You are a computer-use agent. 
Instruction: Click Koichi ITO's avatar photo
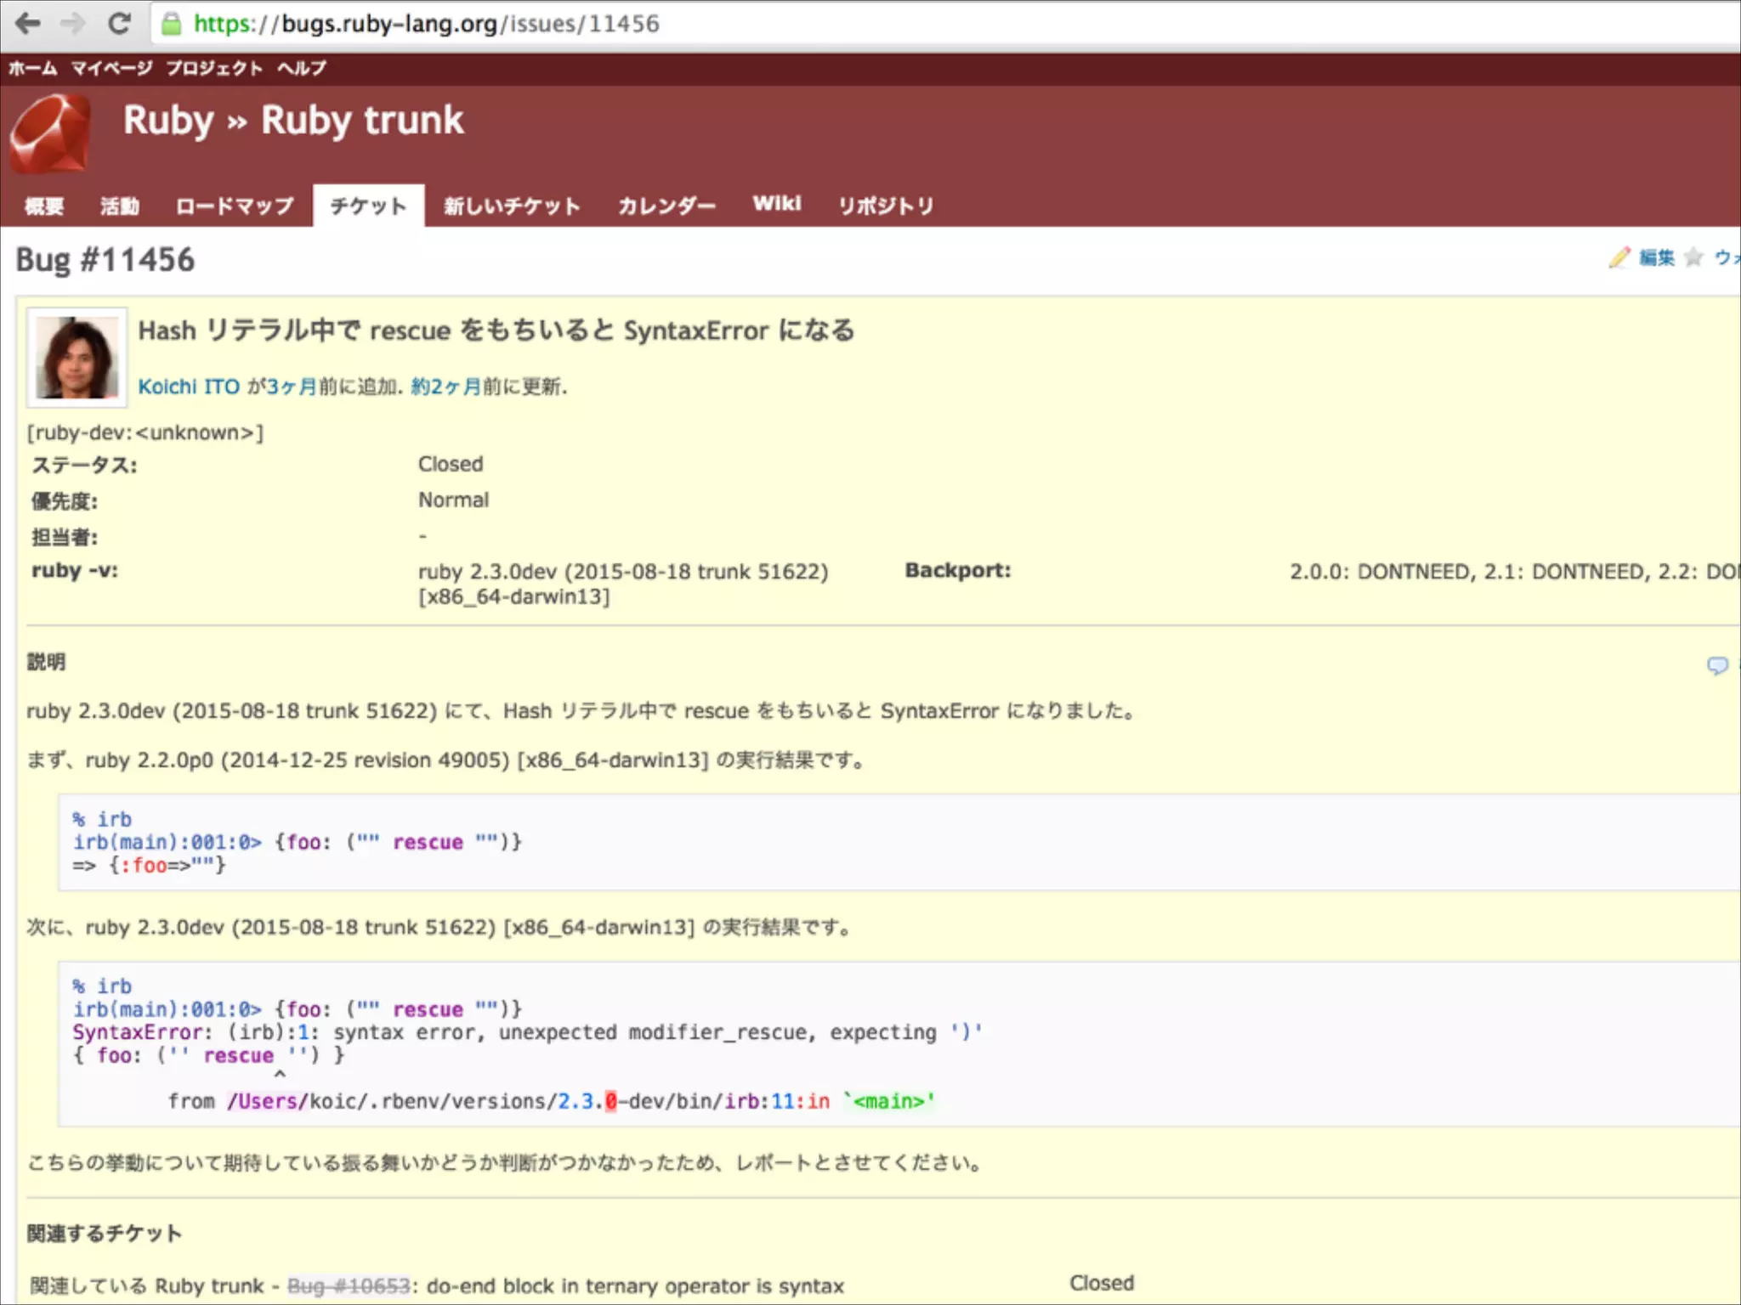click(77, 358)
